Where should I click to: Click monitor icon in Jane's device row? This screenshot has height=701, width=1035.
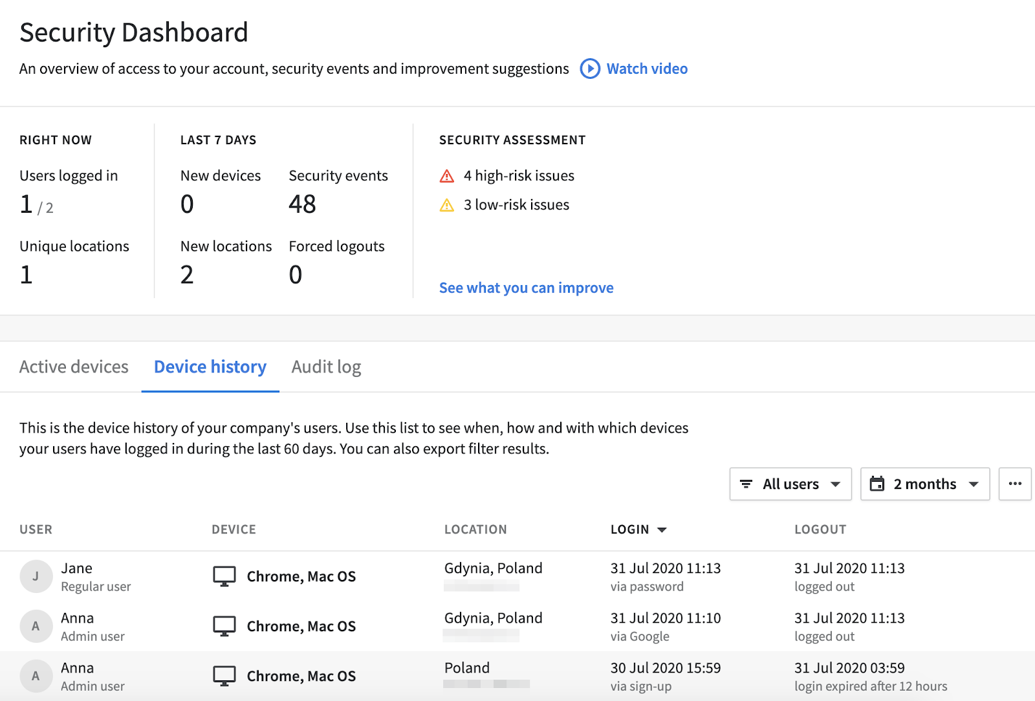click(x=224, y=576)
